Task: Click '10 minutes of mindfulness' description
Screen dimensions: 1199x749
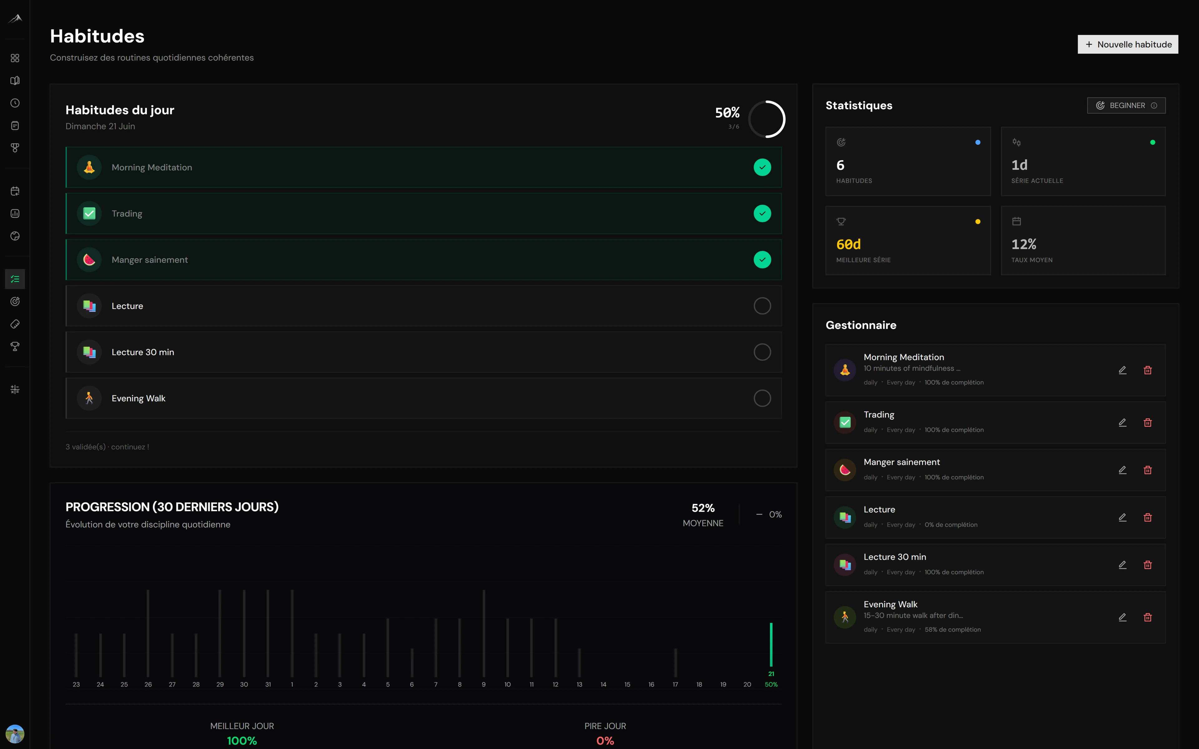Action: click(912, 369)
